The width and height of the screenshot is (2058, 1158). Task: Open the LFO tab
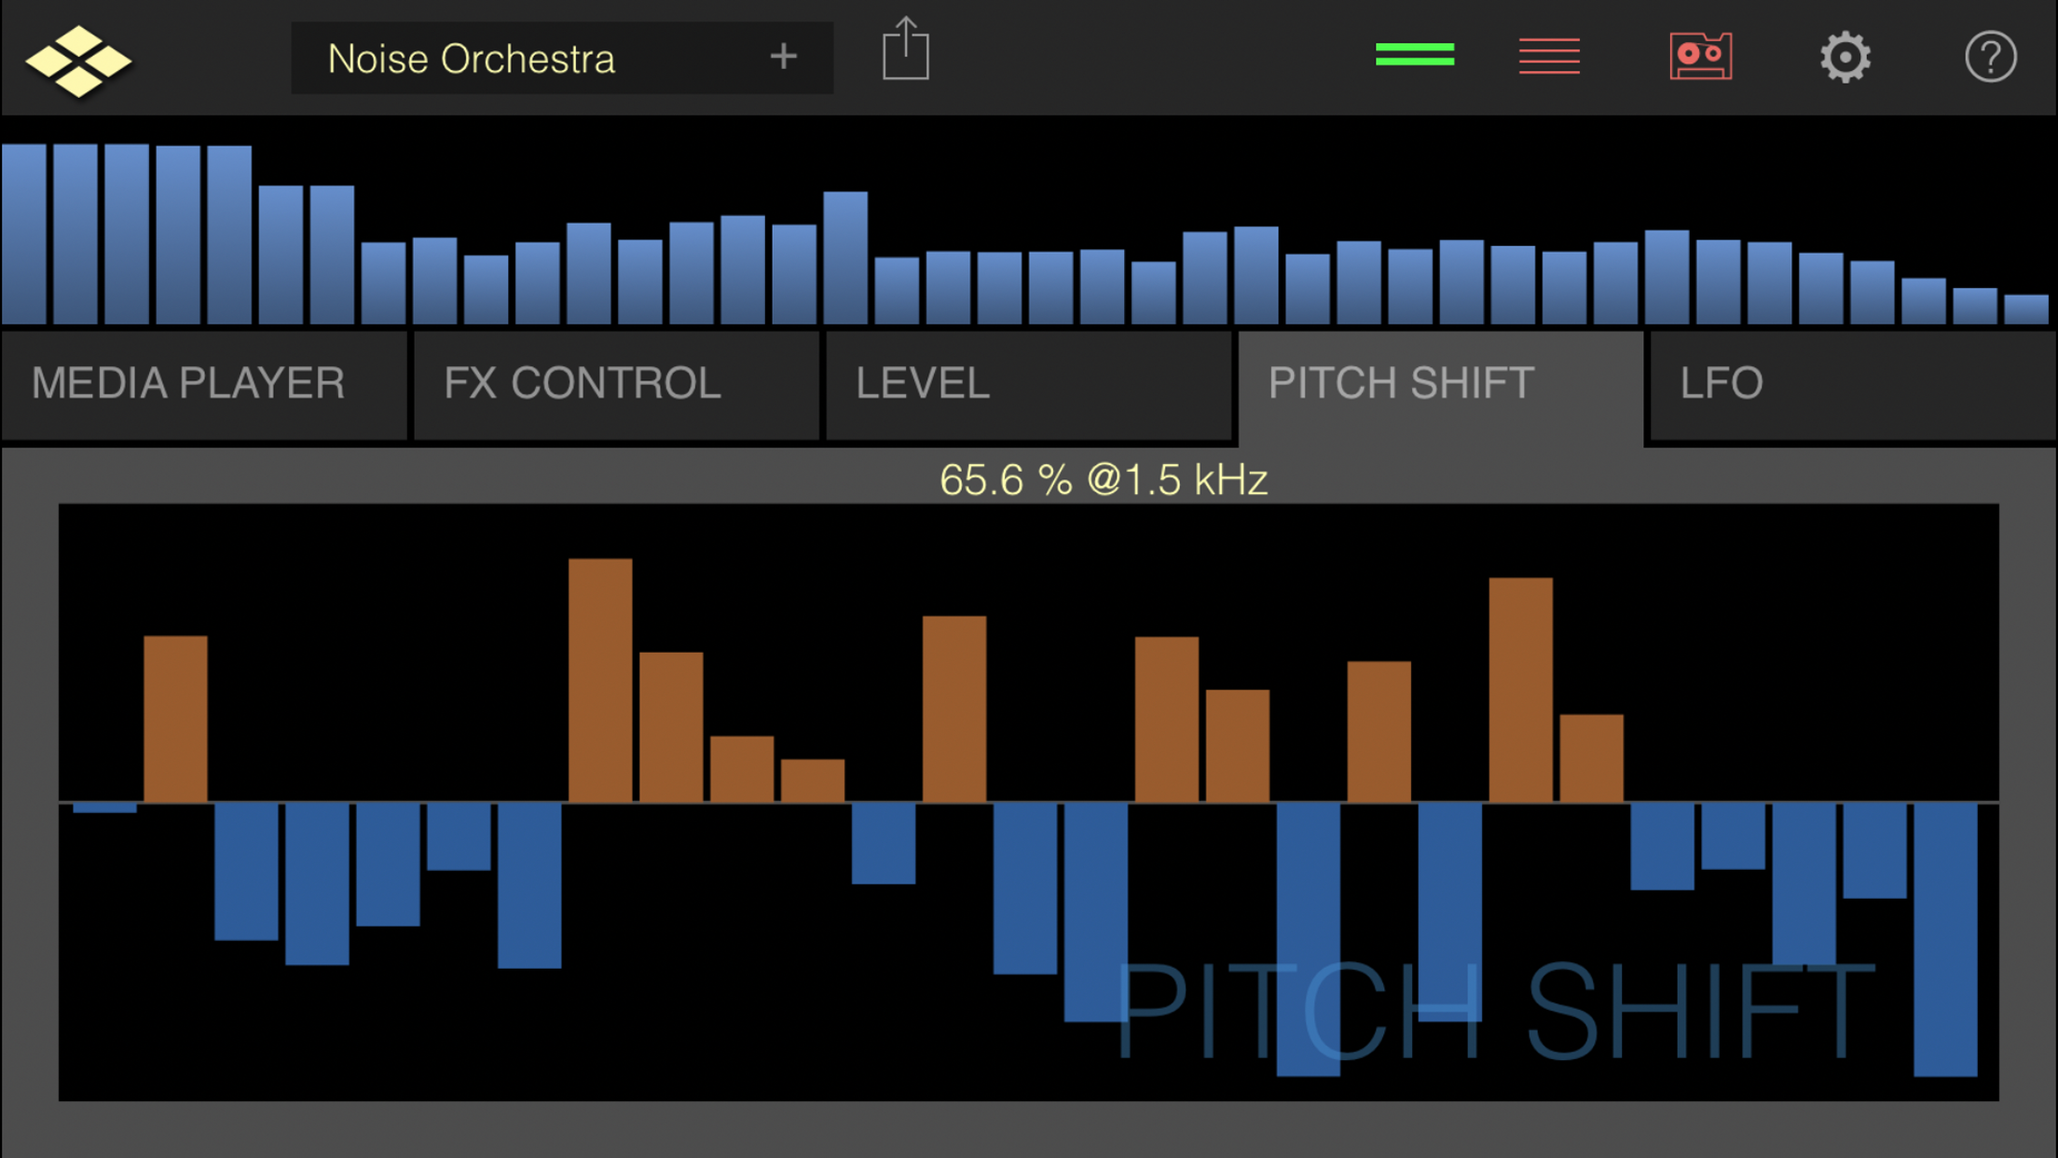[x=1851, y=384]
